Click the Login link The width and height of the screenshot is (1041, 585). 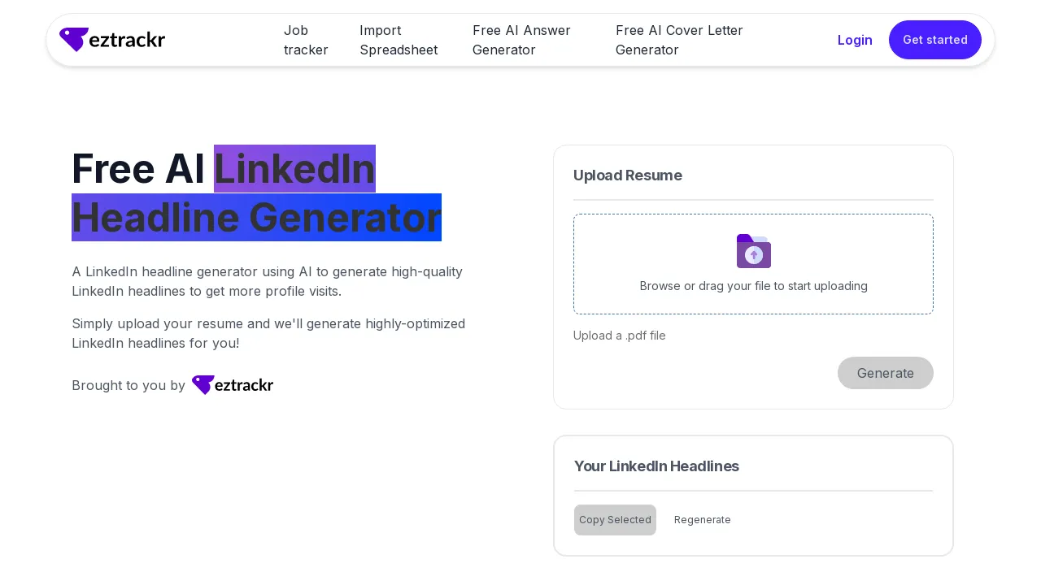[x=855, y=40]
